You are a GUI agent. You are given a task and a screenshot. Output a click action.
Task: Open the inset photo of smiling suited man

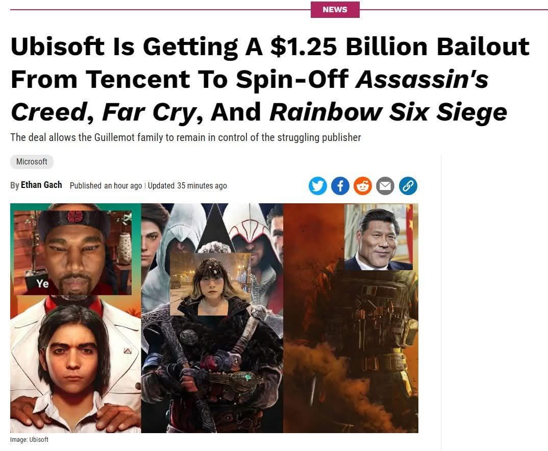[x=379, y=237]
